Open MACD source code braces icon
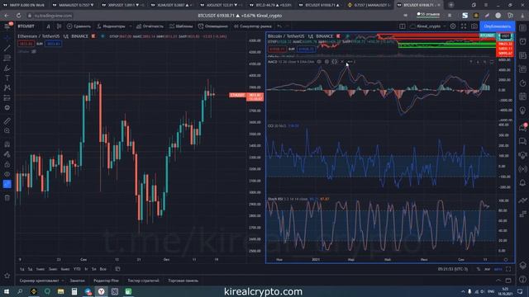Viewport: 529px width, 297px height. 334,62
